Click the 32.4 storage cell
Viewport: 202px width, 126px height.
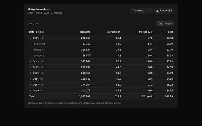[150, 50]
